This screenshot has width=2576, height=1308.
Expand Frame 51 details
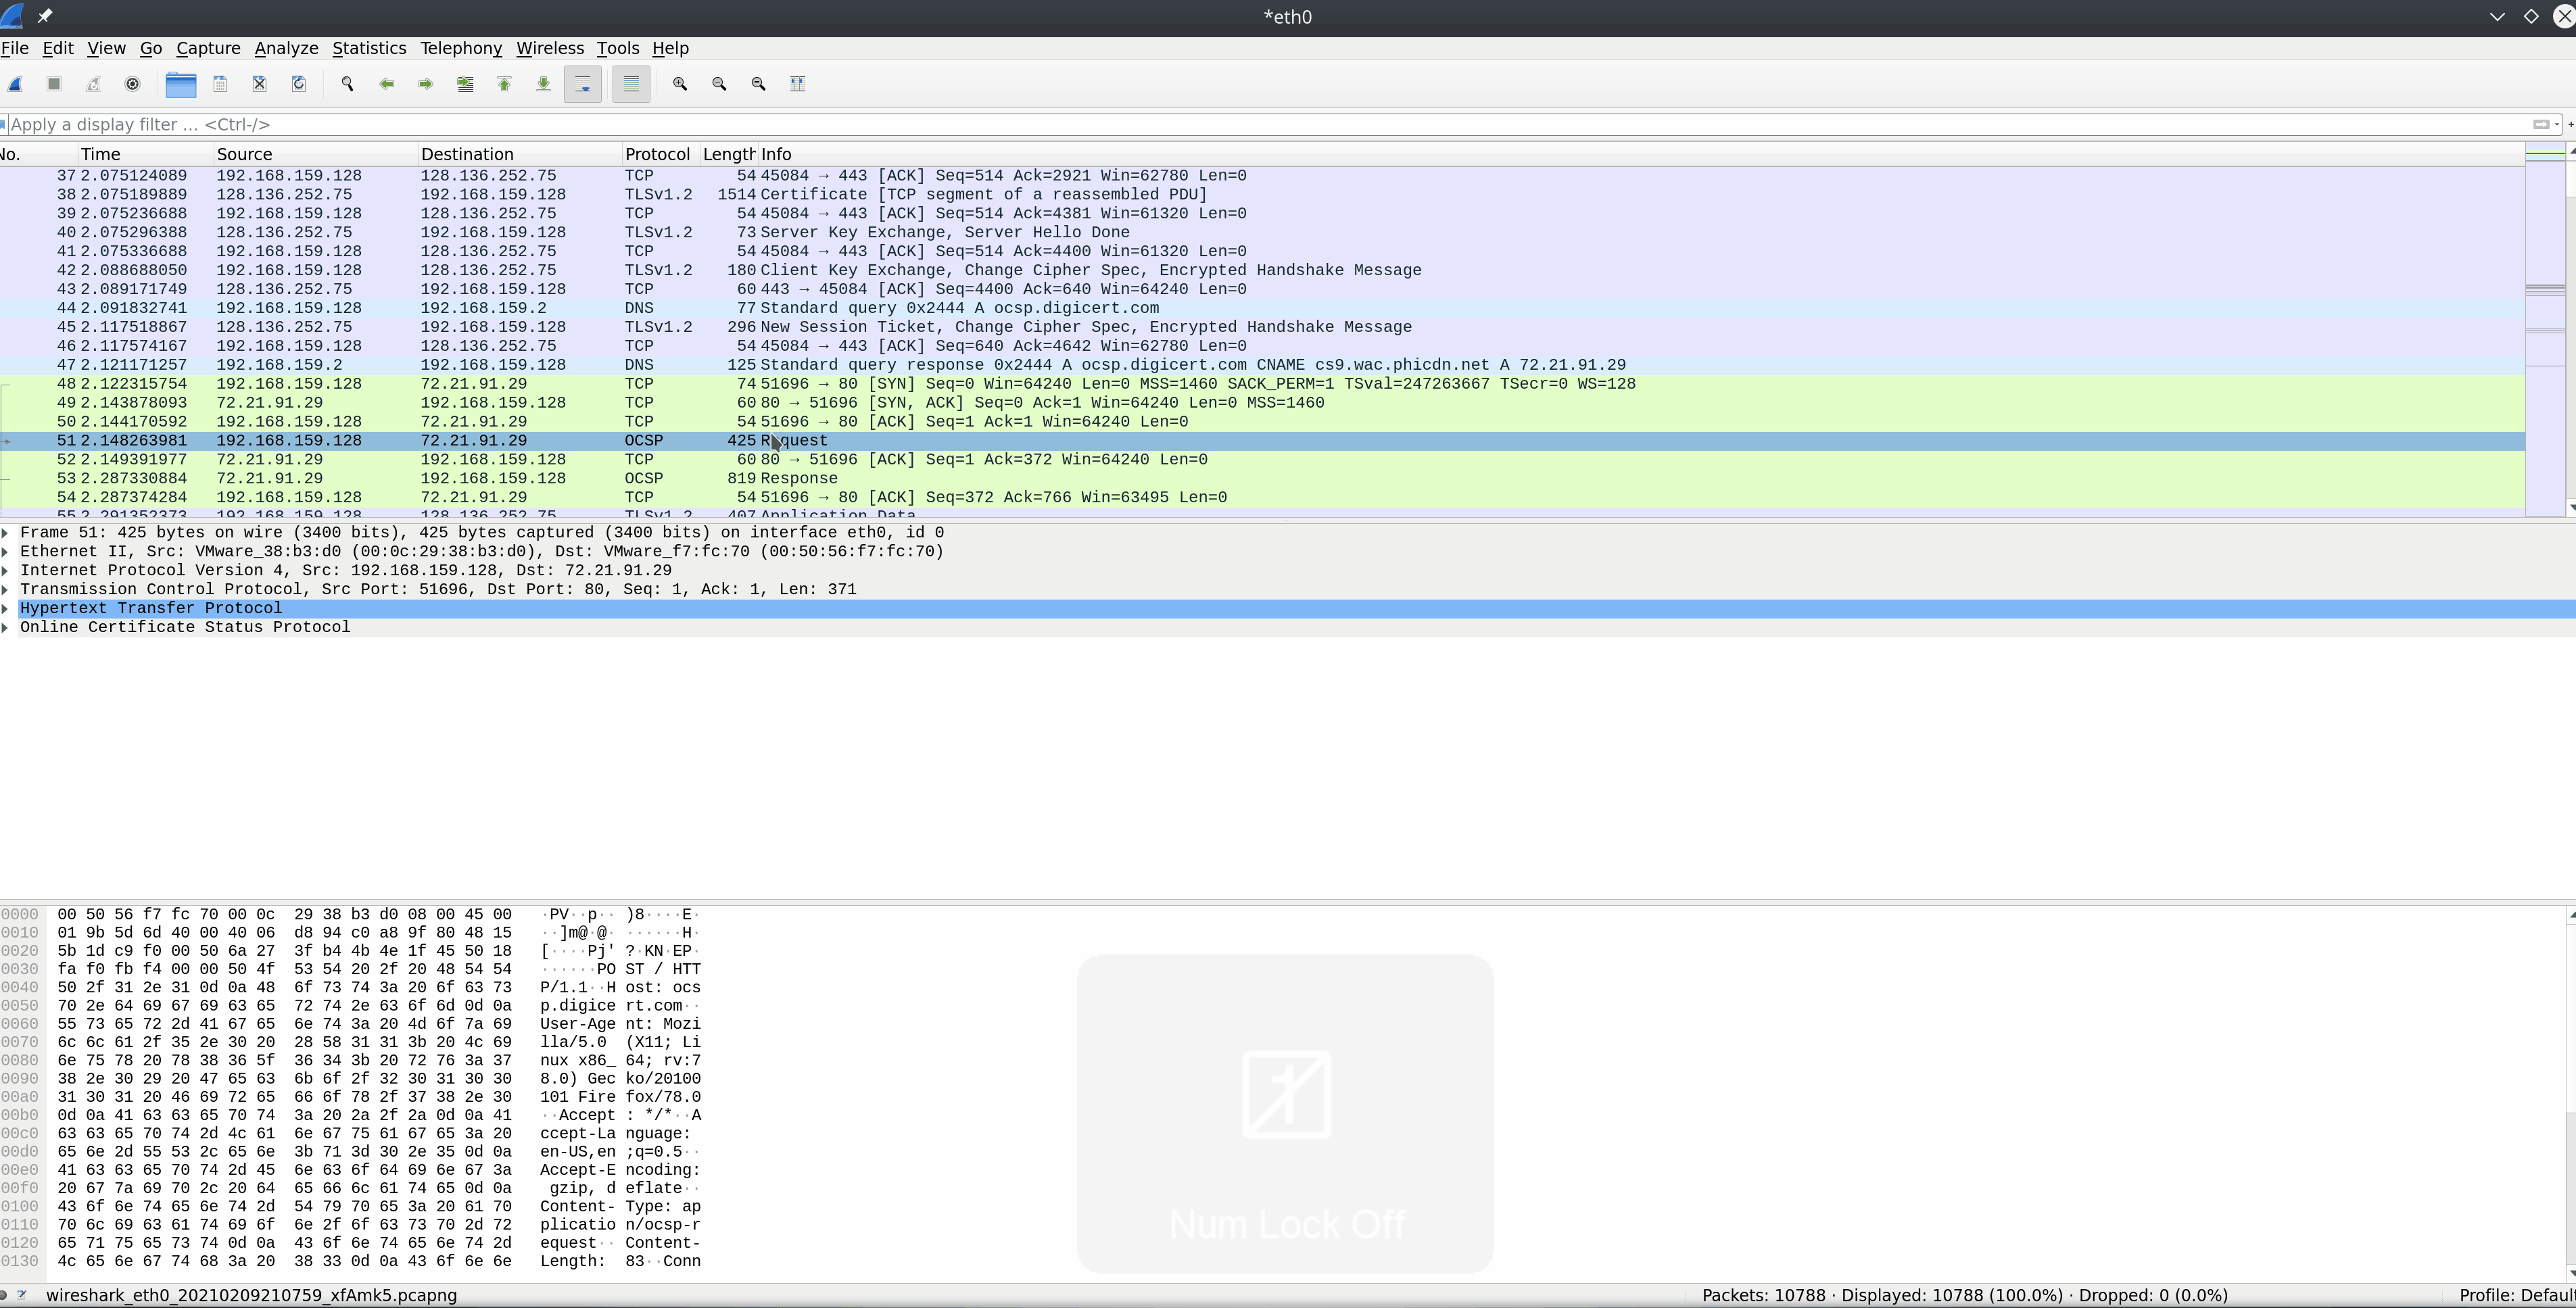click(x=6, y=533)
